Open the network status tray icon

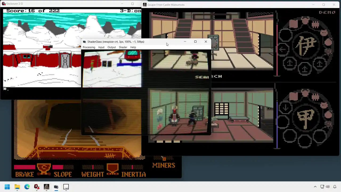(322, 187)
